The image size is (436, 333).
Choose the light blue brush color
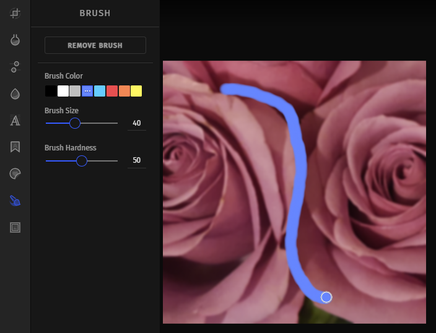coord(100,91)
